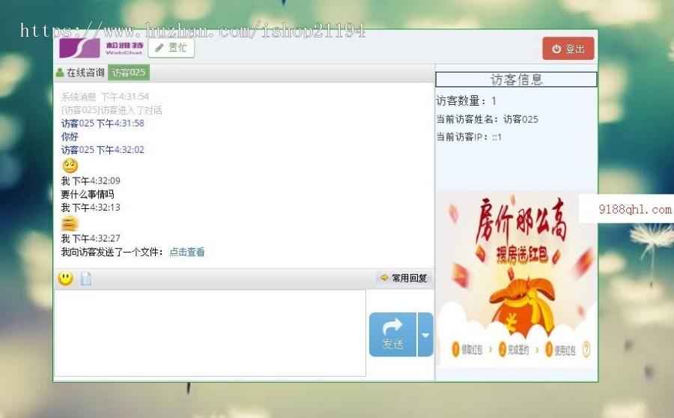Set status with the 置忙 button
This screenshot has height=418, width=674.
point(171,48)
